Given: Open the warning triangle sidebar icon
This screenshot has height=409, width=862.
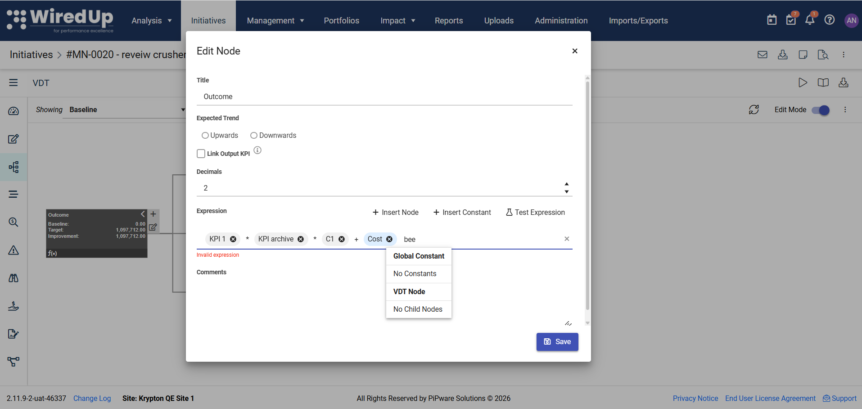Looking at the screenshot, I should pyautogui.click(x=14, y=250).
